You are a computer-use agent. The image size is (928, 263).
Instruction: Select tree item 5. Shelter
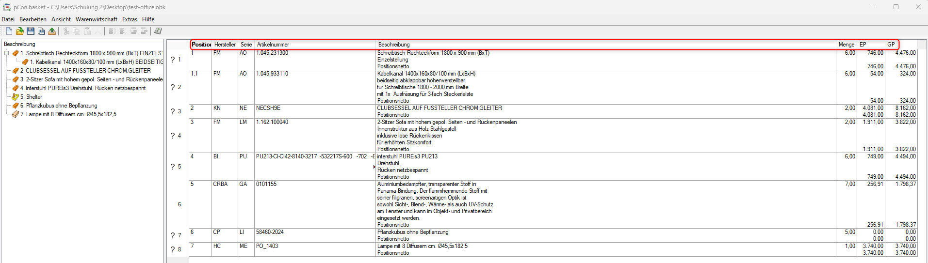31,97
